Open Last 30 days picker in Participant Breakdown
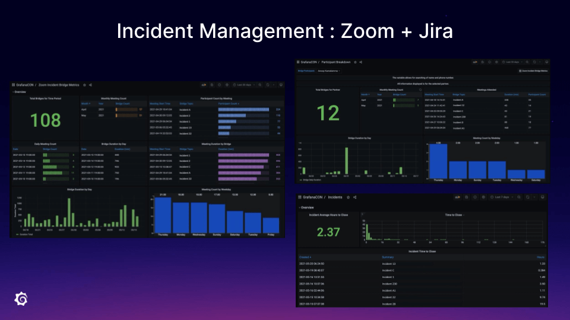This screenshot has width=570, height=320. pyautogui.click(x=512, y=62)
